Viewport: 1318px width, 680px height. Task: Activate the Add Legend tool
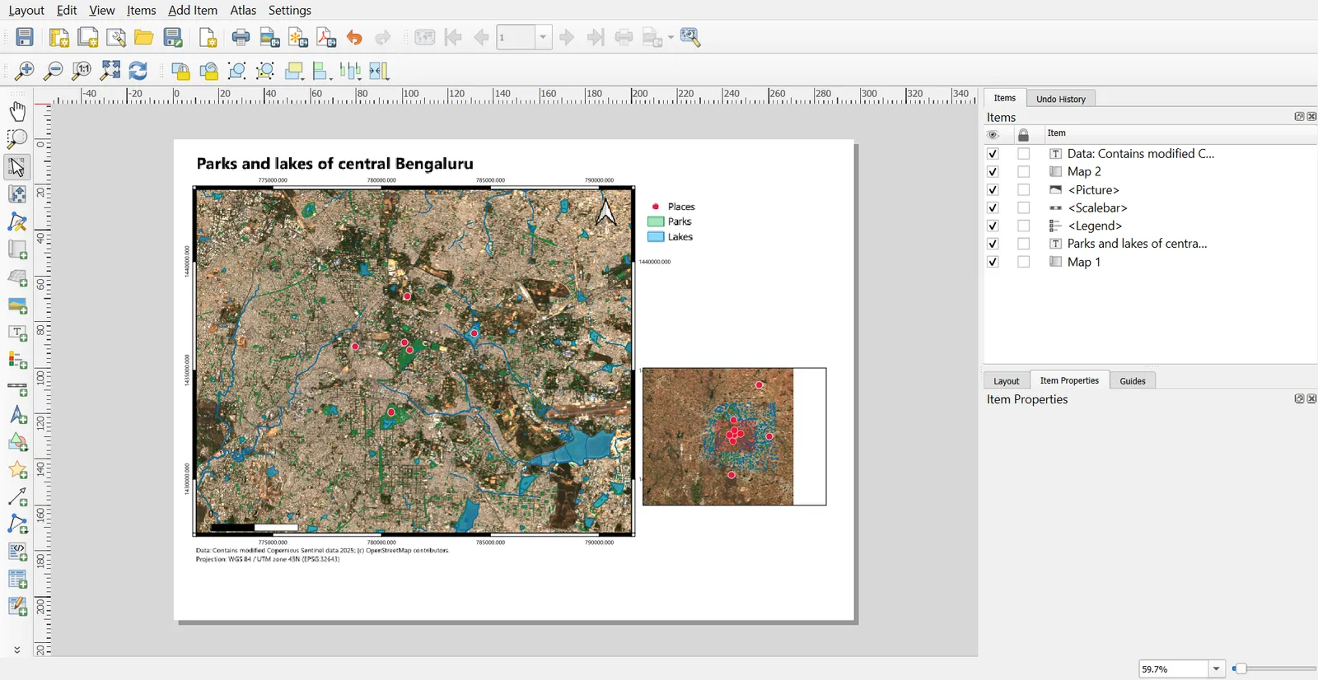click(x=17, y=361)
